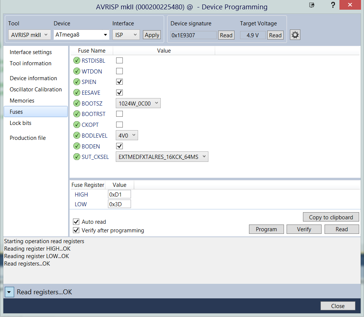
Task: Open the SUT_CKSEL clock selection dropdown
Action: point(162,157)
